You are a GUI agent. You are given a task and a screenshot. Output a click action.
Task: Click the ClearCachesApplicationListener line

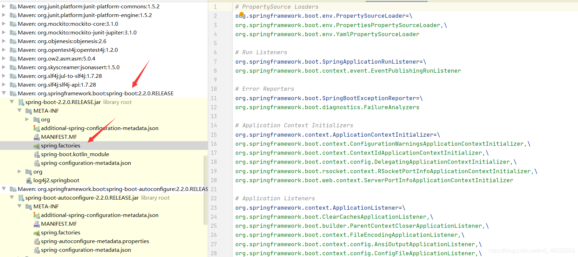334,217
